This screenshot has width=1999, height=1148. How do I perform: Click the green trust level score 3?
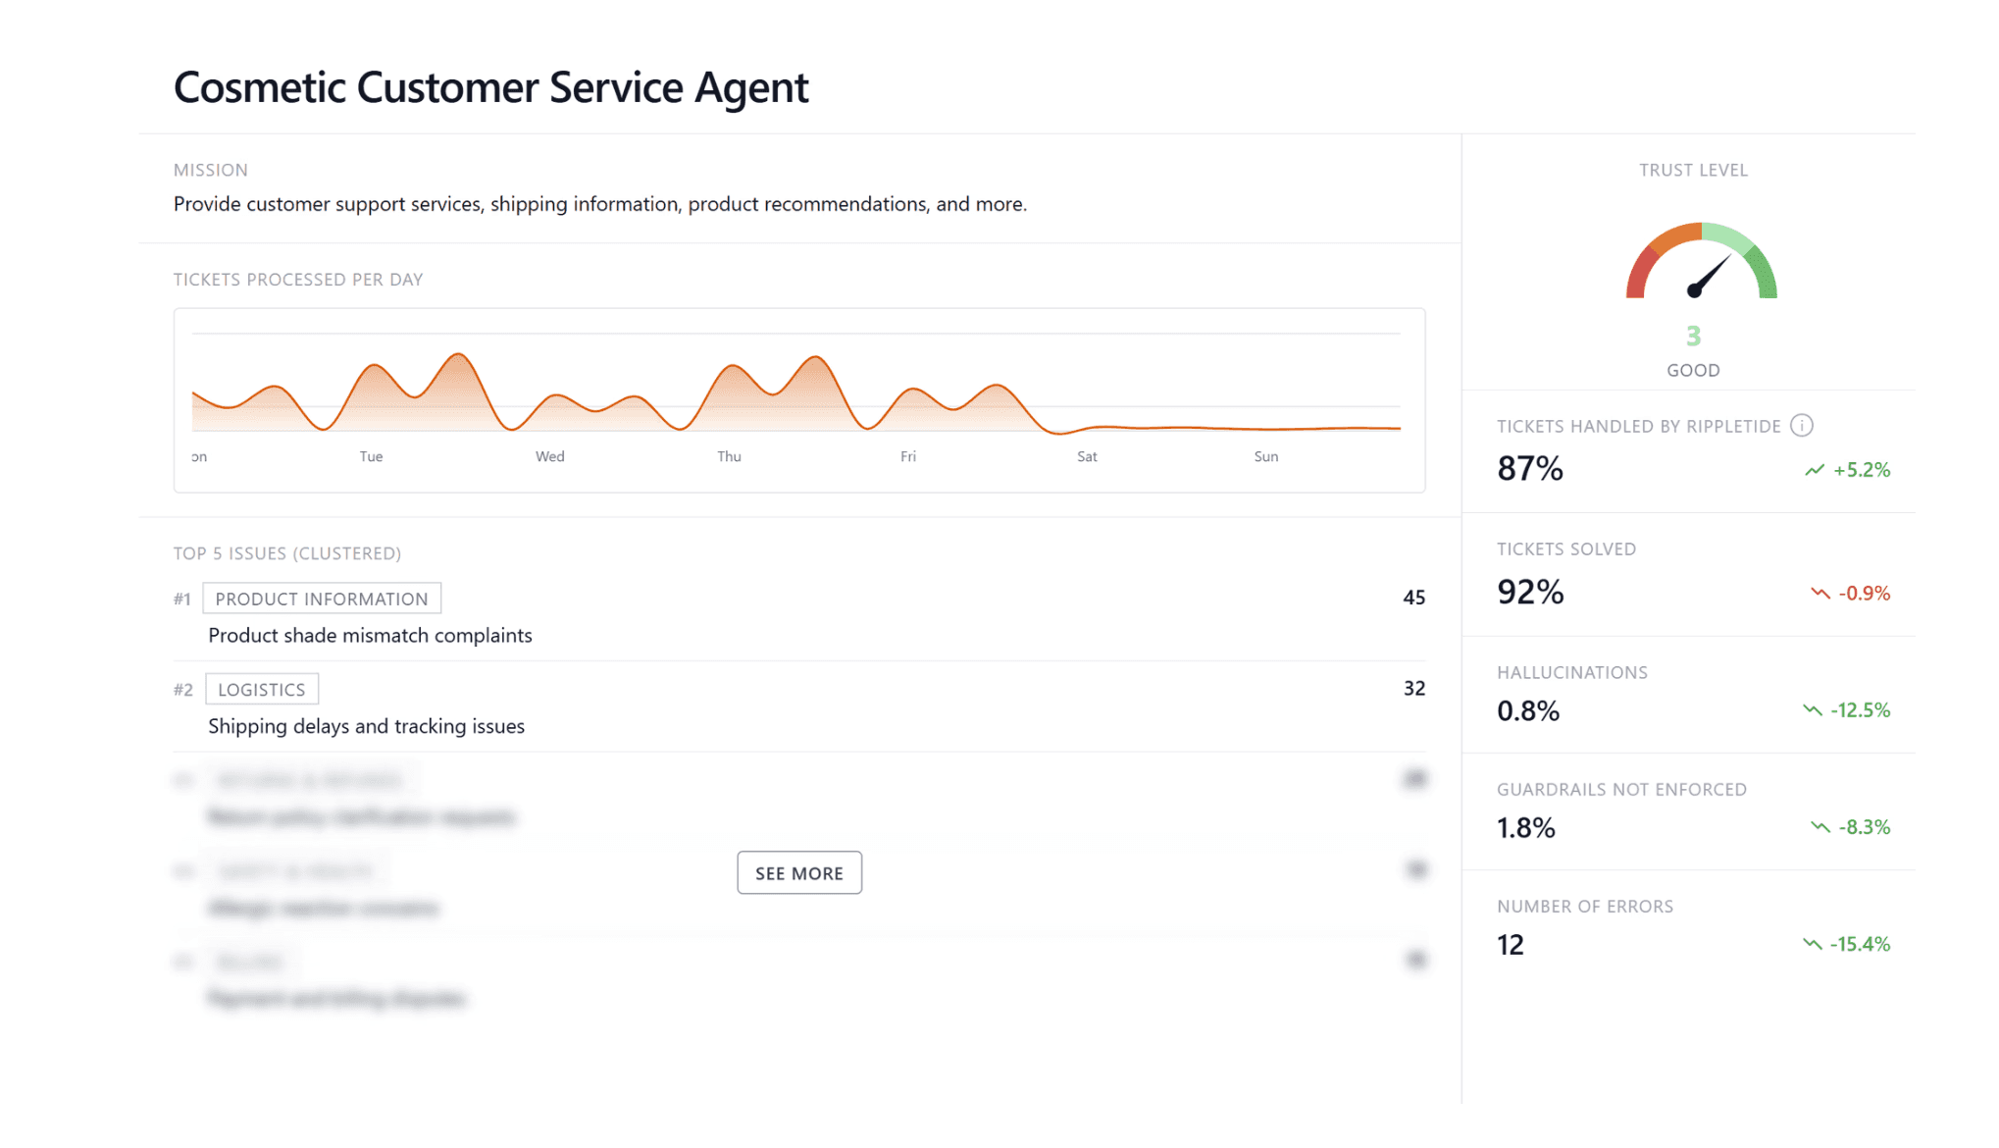pos(1693,337)
